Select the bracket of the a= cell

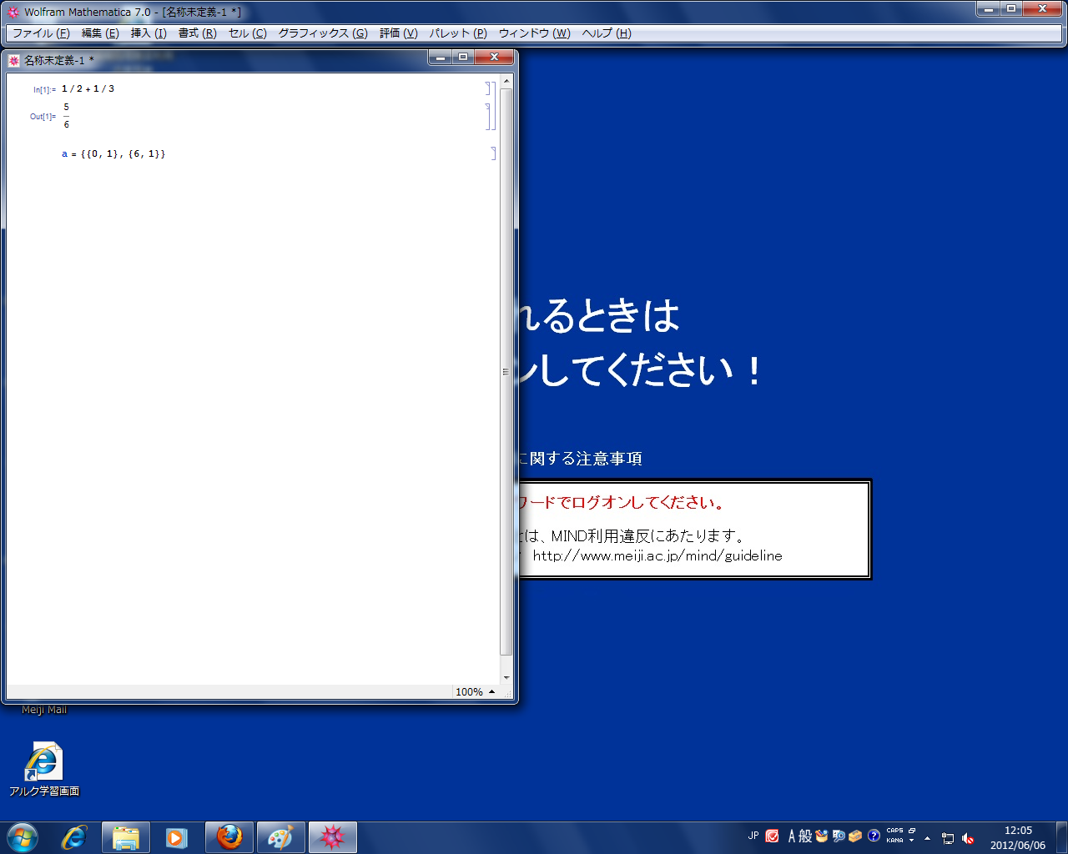coord(493,153)
